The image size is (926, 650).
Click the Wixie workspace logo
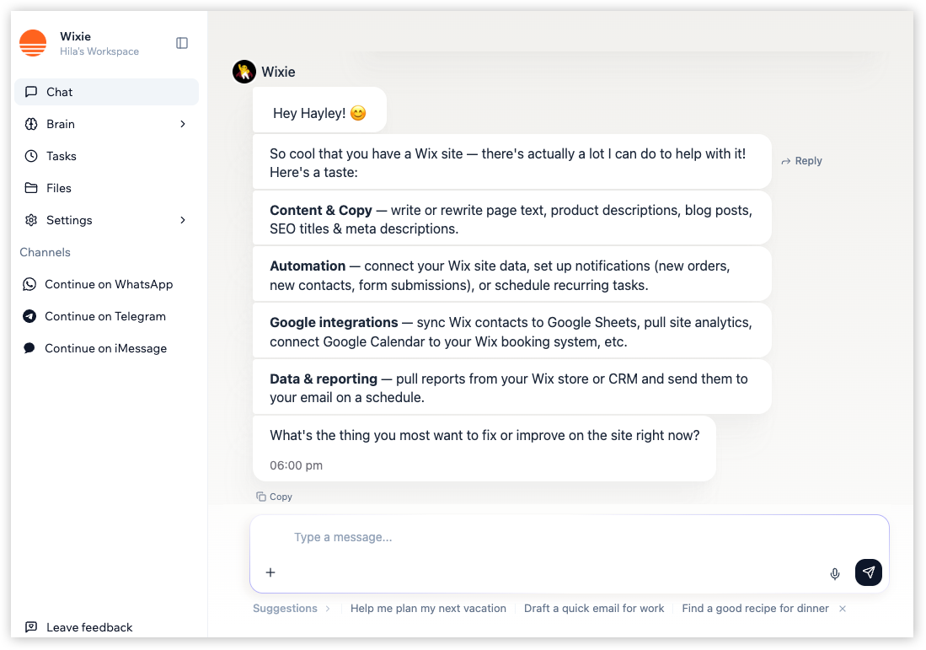point(32,42)
